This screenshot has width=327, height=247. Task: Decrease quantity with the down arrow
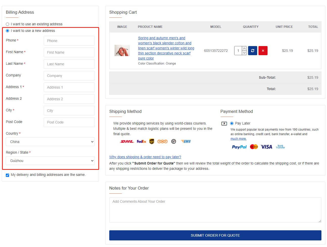click(x=244, y=53)
